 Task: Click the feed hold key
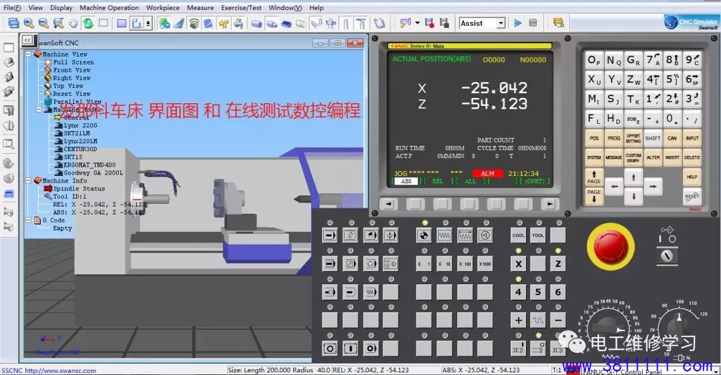[x=330, y=348]
